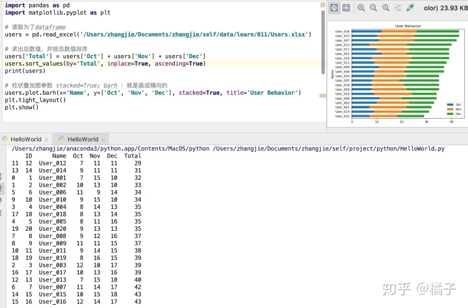This screenshot has height=308, width=468.
Task: Click total value 29 in console output
Action: (138, 163)
